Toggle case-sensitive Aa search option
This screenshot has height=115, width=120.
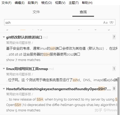[105, 22]
